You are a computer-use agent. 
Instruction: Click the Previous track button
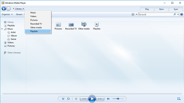pyautogui.click(x=84, y=99)
